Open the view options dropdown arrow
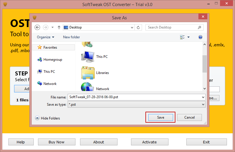The image size is (235, 152). pos(188,37)
